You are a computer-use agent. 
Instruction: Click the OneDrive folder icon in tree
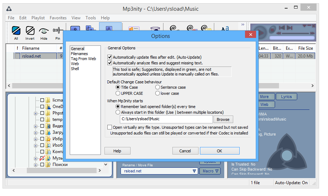coord(48,107)
